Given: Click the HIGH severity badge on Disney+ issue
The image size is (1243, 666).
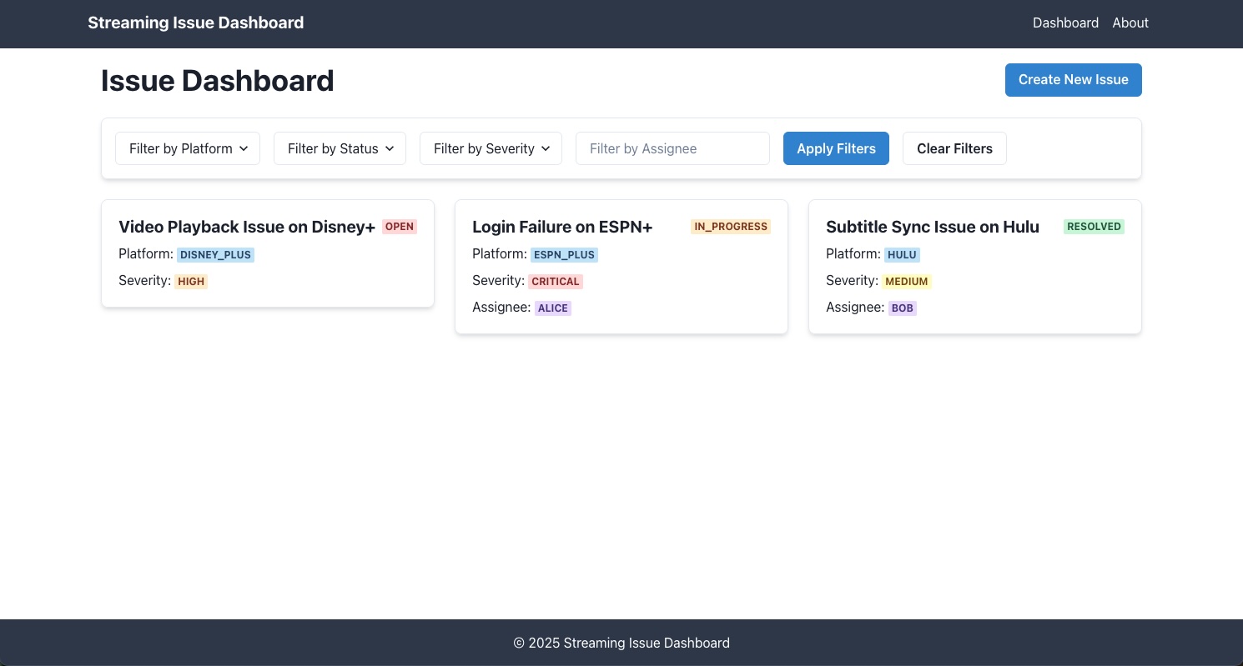Looking at the screenshot, I should 191,281.
